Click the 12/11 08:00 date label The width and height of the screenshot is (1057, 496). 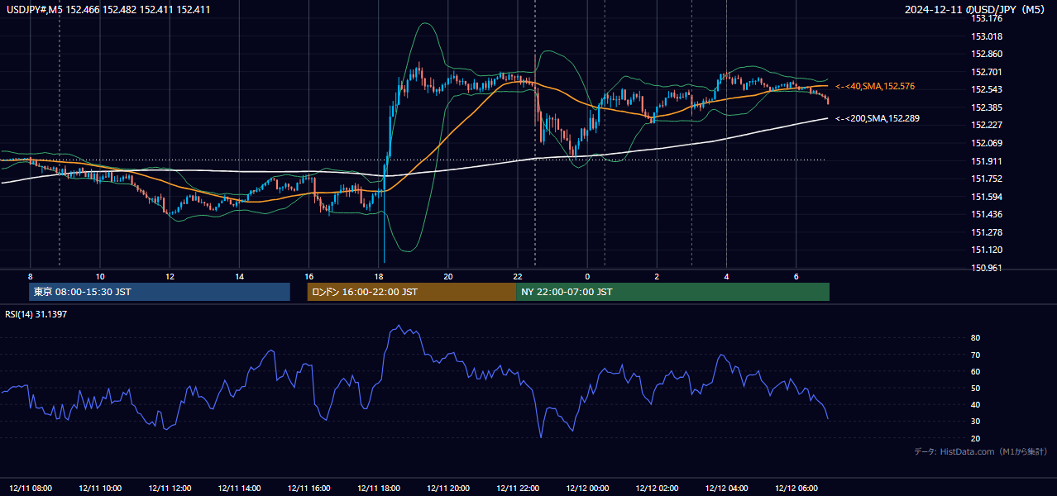31,488
